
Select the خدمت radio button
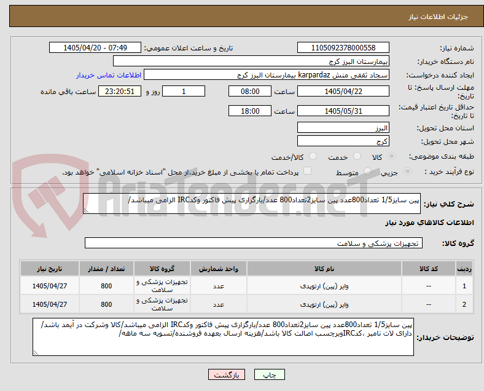click(357, 156)
